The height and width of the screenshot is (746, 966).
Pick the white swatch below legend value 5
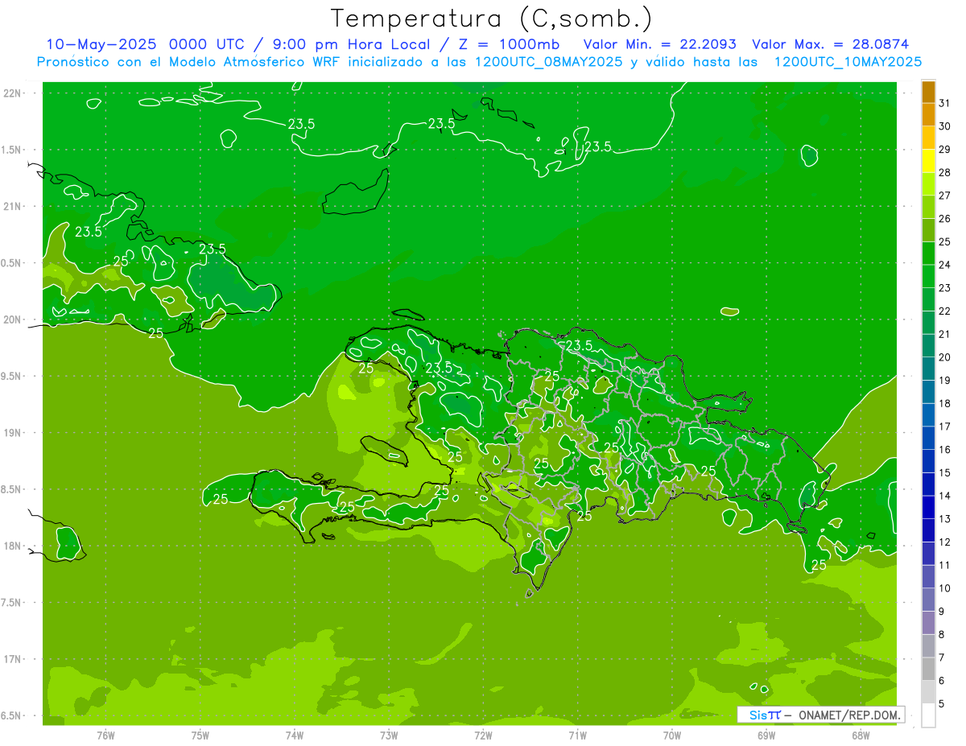(928, 715)
